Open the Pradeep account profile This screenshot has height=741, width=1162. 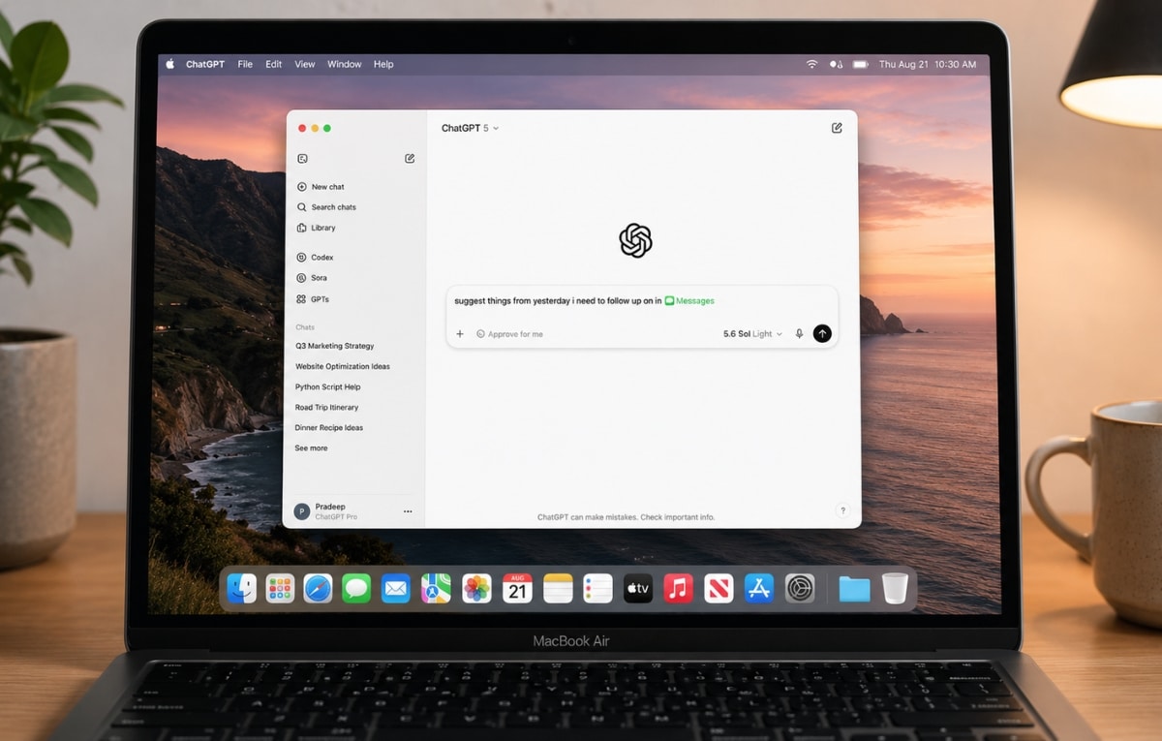325,511
